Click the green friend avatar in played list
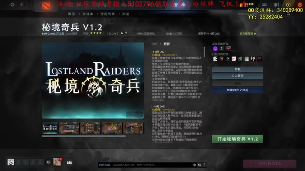Screen dimensions: 305x171 241,59
